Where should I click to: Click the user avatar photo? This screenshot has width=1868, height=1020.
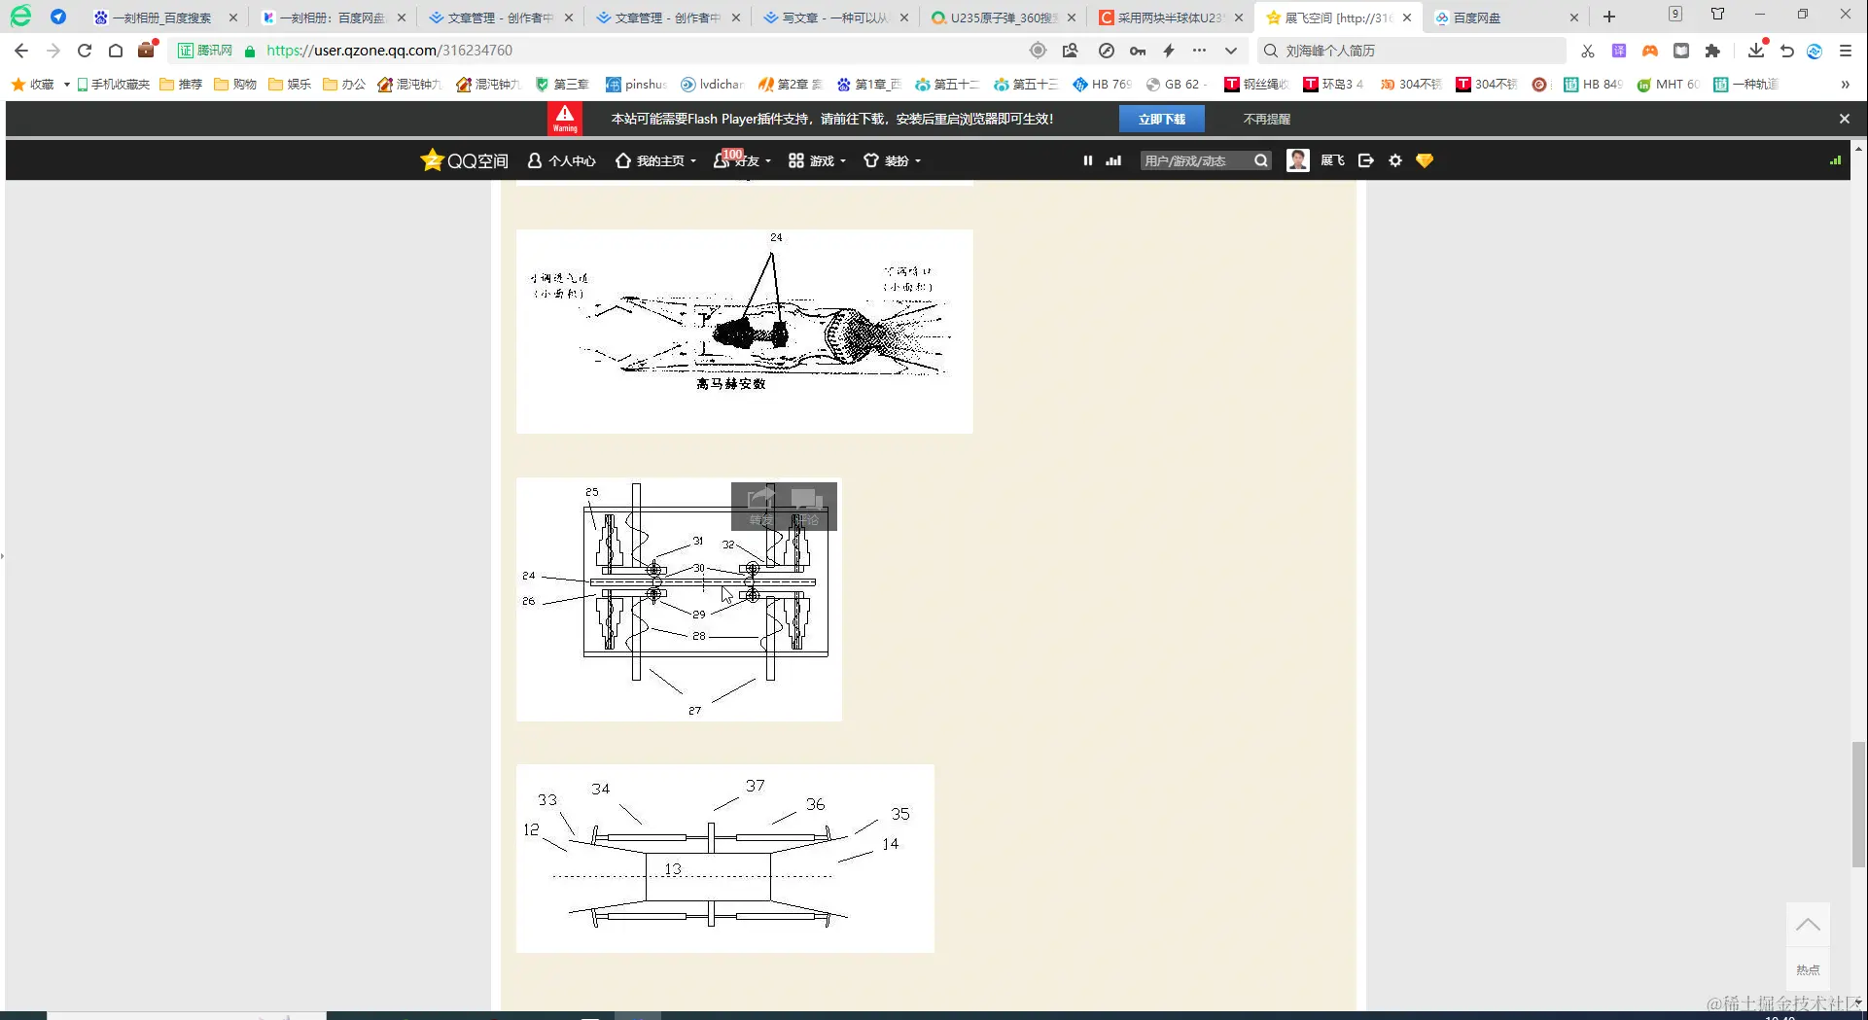[x=1298, y=160]
